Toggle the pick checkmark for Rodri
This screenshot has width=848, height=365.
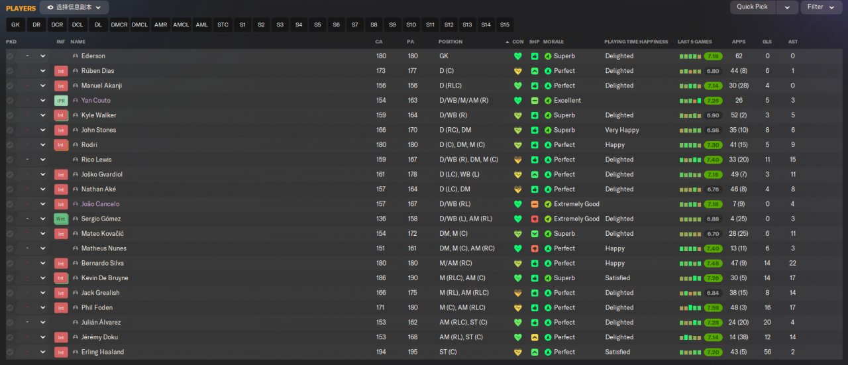click(10, 145)
